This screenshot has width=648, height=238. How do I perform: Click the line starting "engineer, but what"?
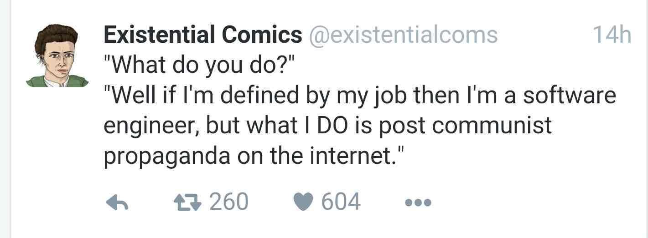[x=327, y=126]
